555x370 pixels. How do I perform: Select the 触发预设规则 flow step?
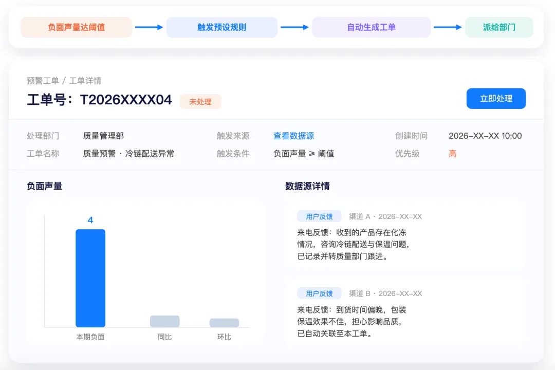point(222,27)
